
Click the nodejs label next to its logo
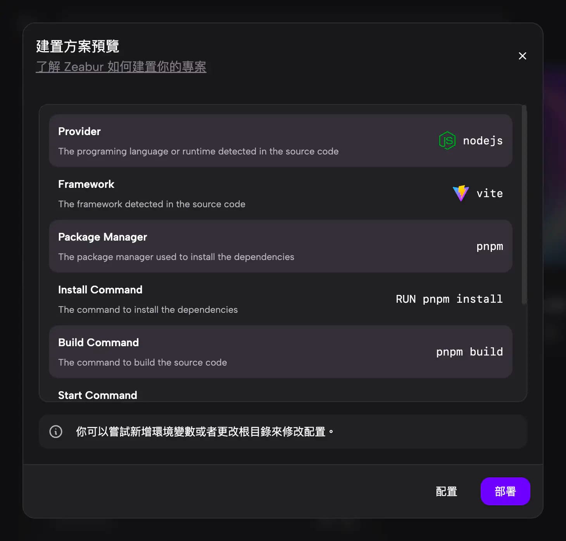click(483, 140)
